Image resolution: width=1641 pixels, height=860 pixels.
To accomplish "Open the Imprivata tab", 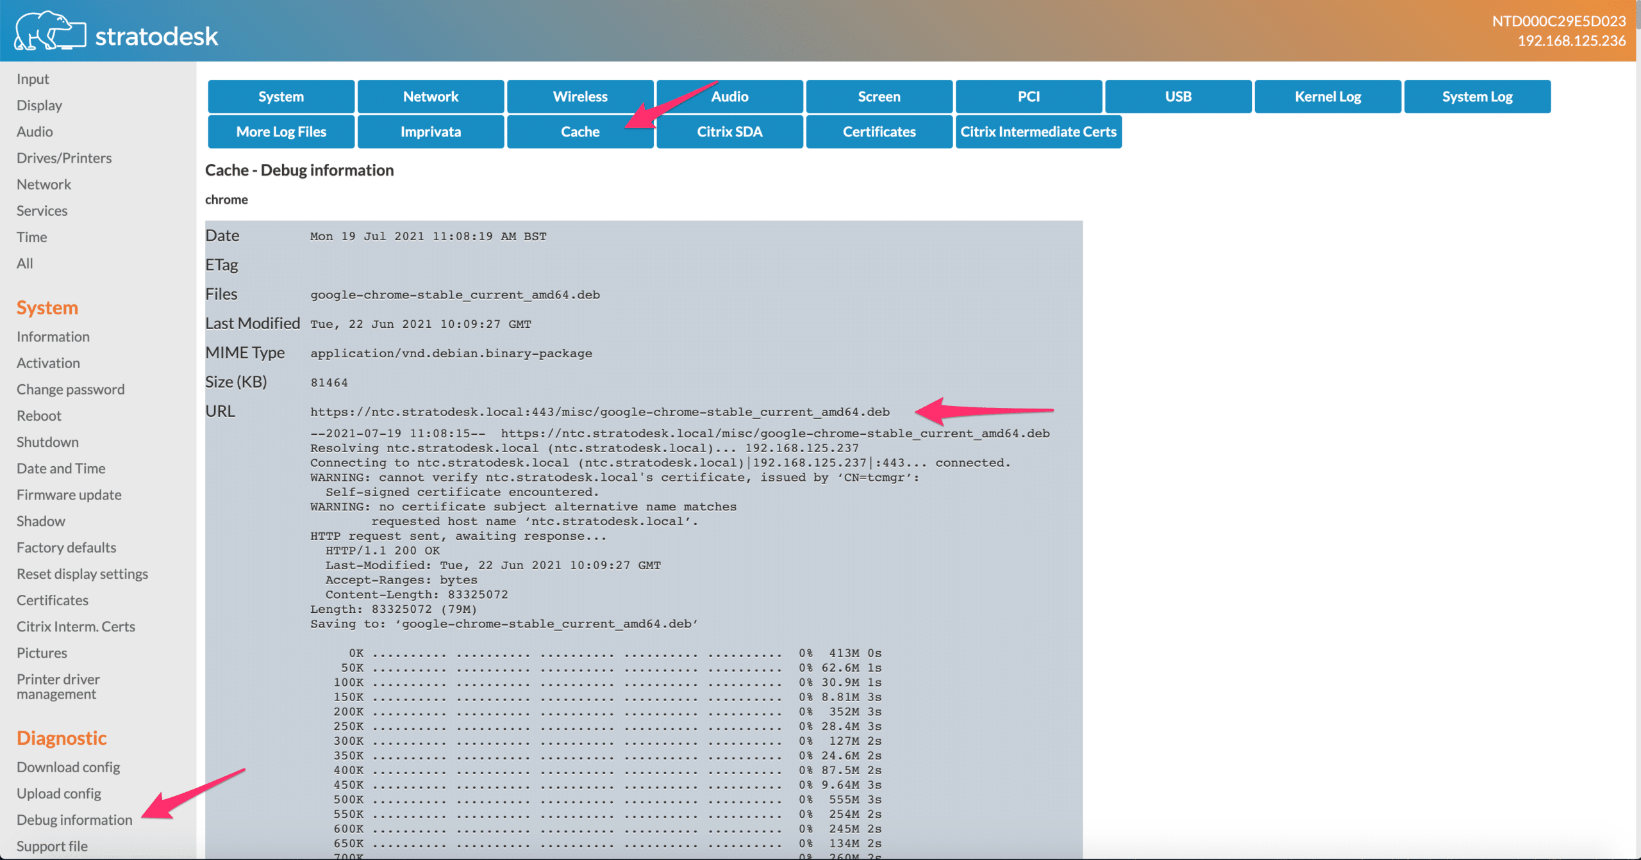I will pyautogui.click(x=431, y=132).
